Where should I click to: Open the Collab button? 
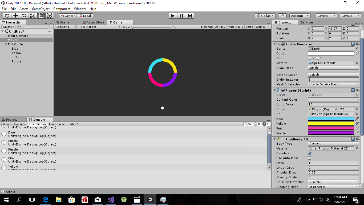(265, 16)
